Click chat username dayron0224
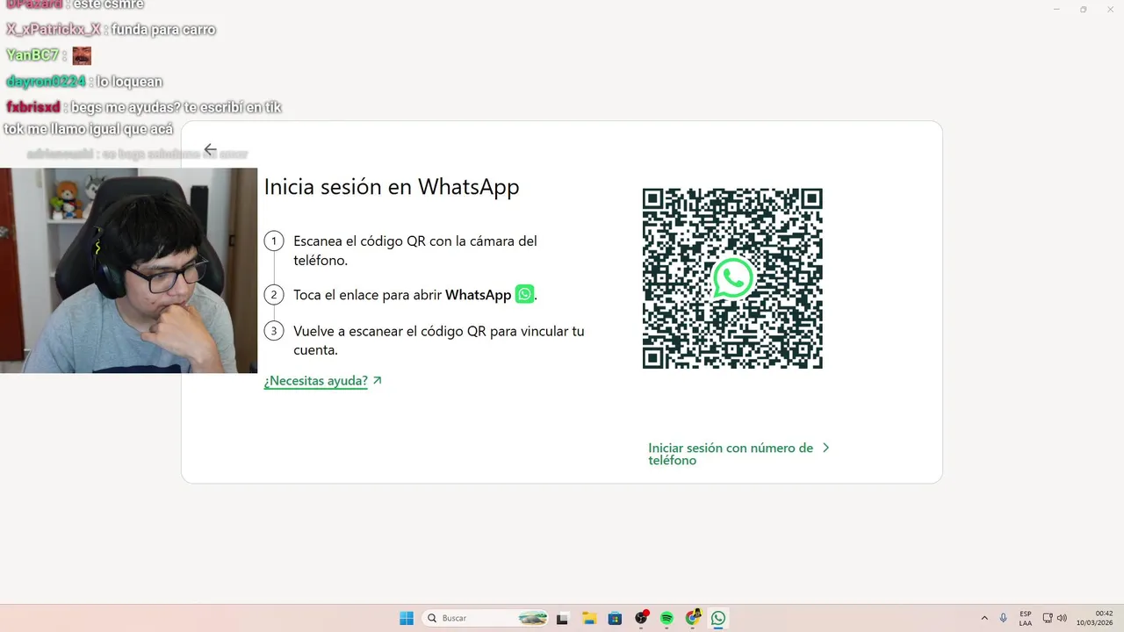The width and height of the screenshot is (1124, 632). (46, 82)
